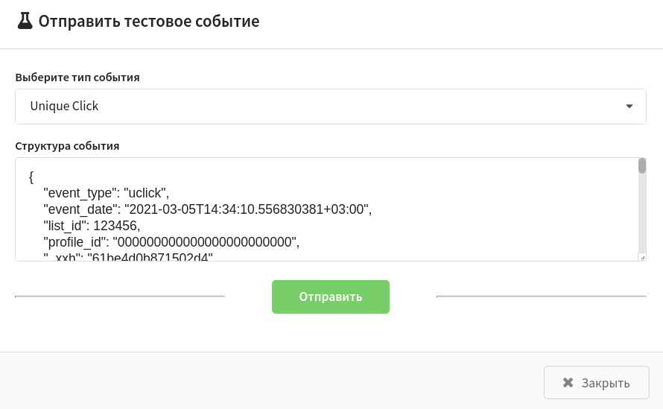Click the "profile_id" zeros value
663x409 pixels.
tap(206, 242)
